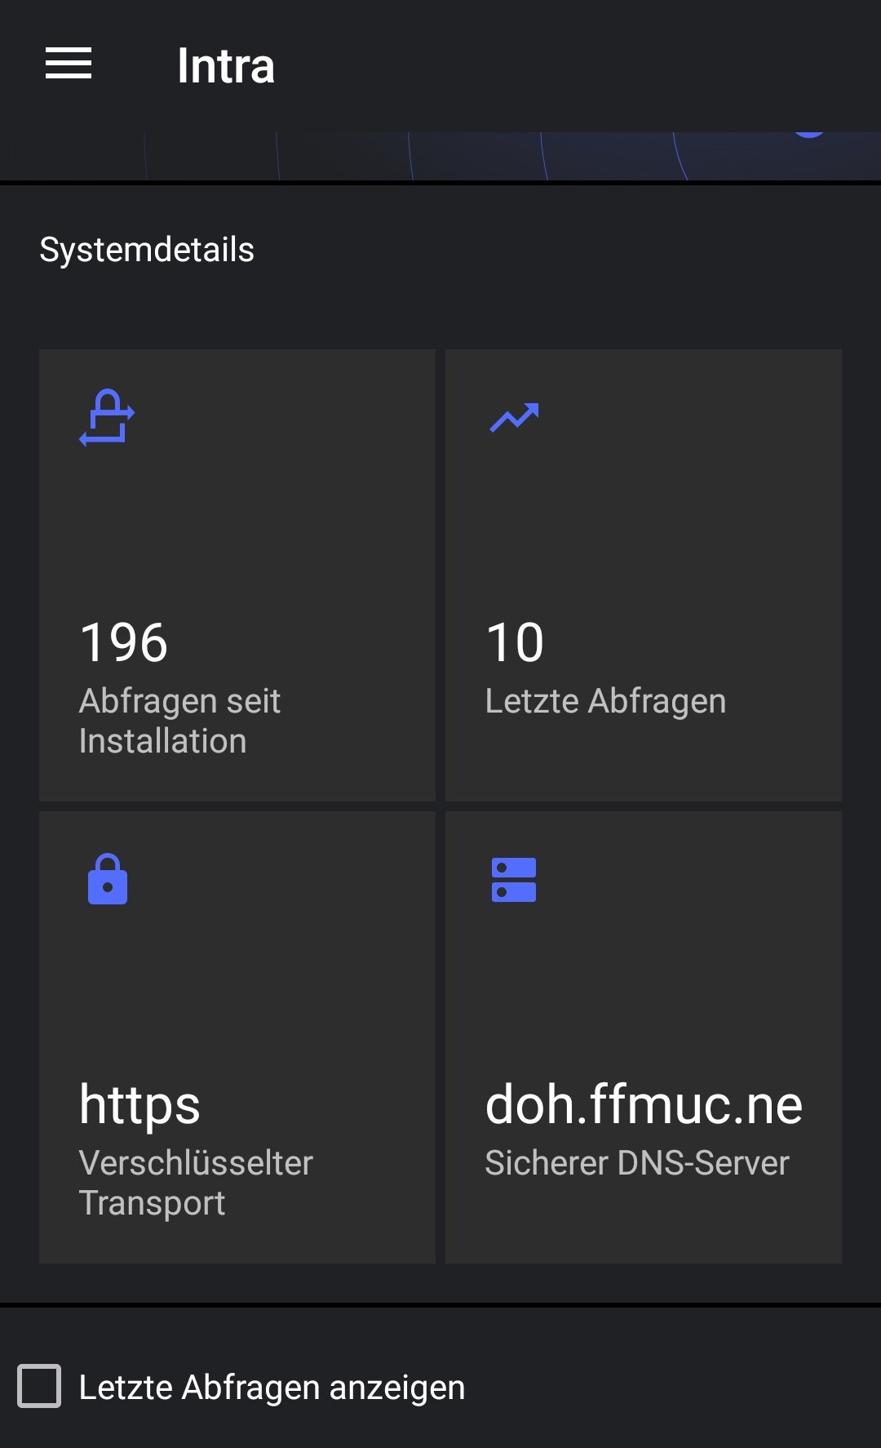Click the 'Abfragen seit Installation' label
This screenshot has width=881, height=1448.
click(x=179, y=721)
